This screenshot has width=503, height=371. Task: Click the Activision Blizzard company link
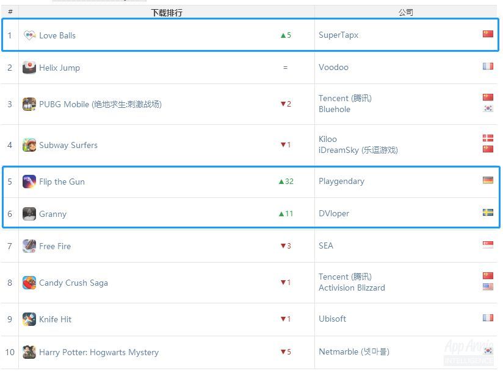click(x=352, y=288)
